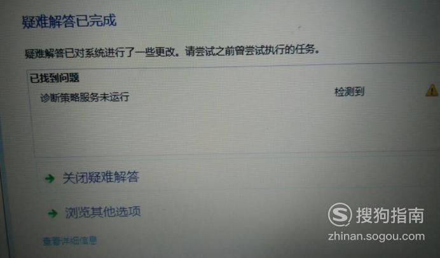Image resolution: width=440 pixels, height=258 pixels.
Task: Click the Sogou circular S logo
Action: click(340, 215)
